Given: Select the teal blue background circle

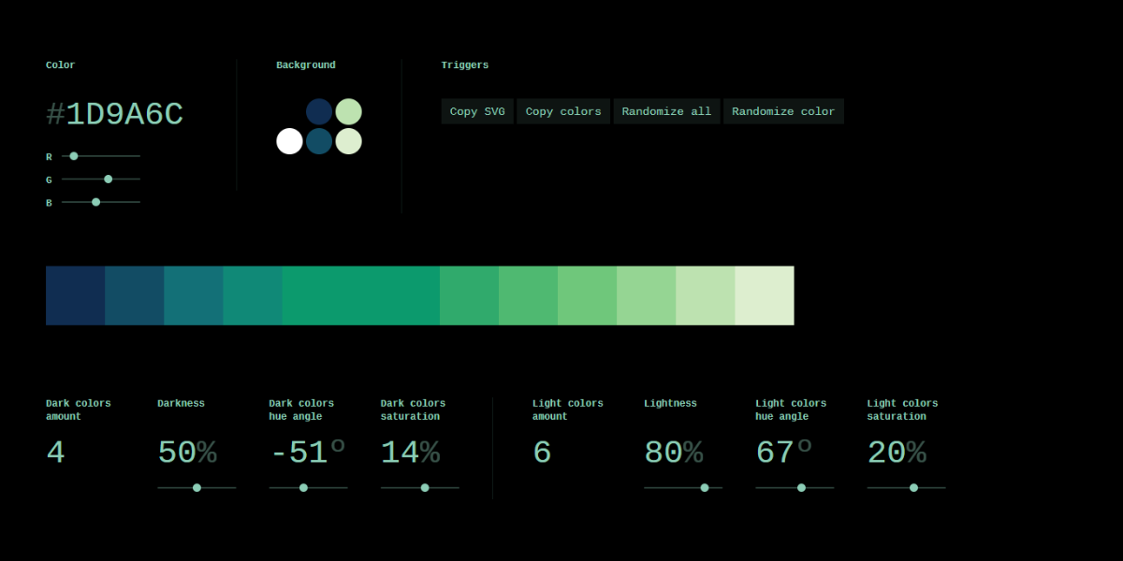Looking at the screenshot, I should point(319,141).
